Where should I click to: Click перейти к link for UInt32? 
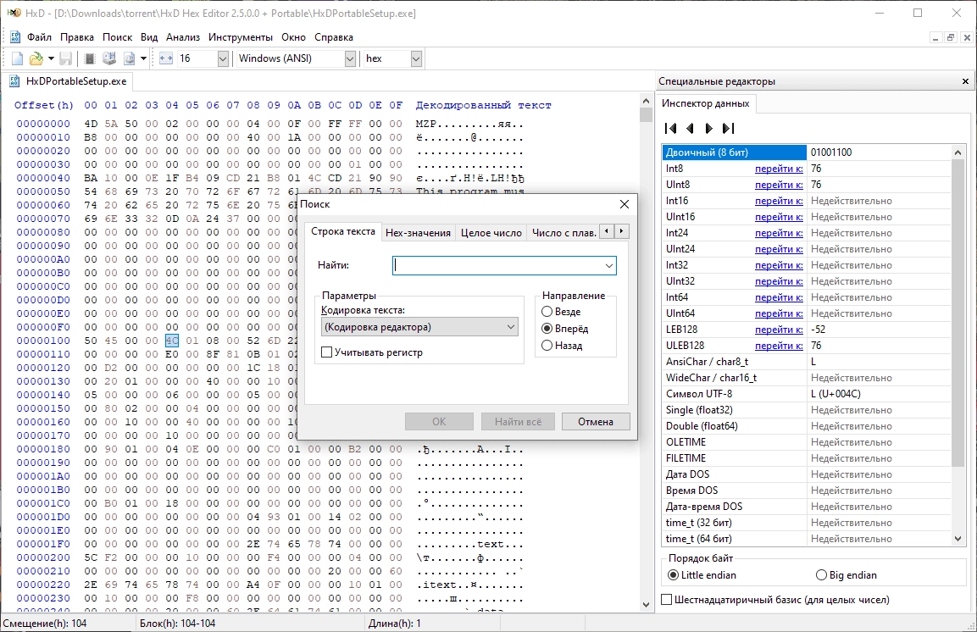[779, 281]
